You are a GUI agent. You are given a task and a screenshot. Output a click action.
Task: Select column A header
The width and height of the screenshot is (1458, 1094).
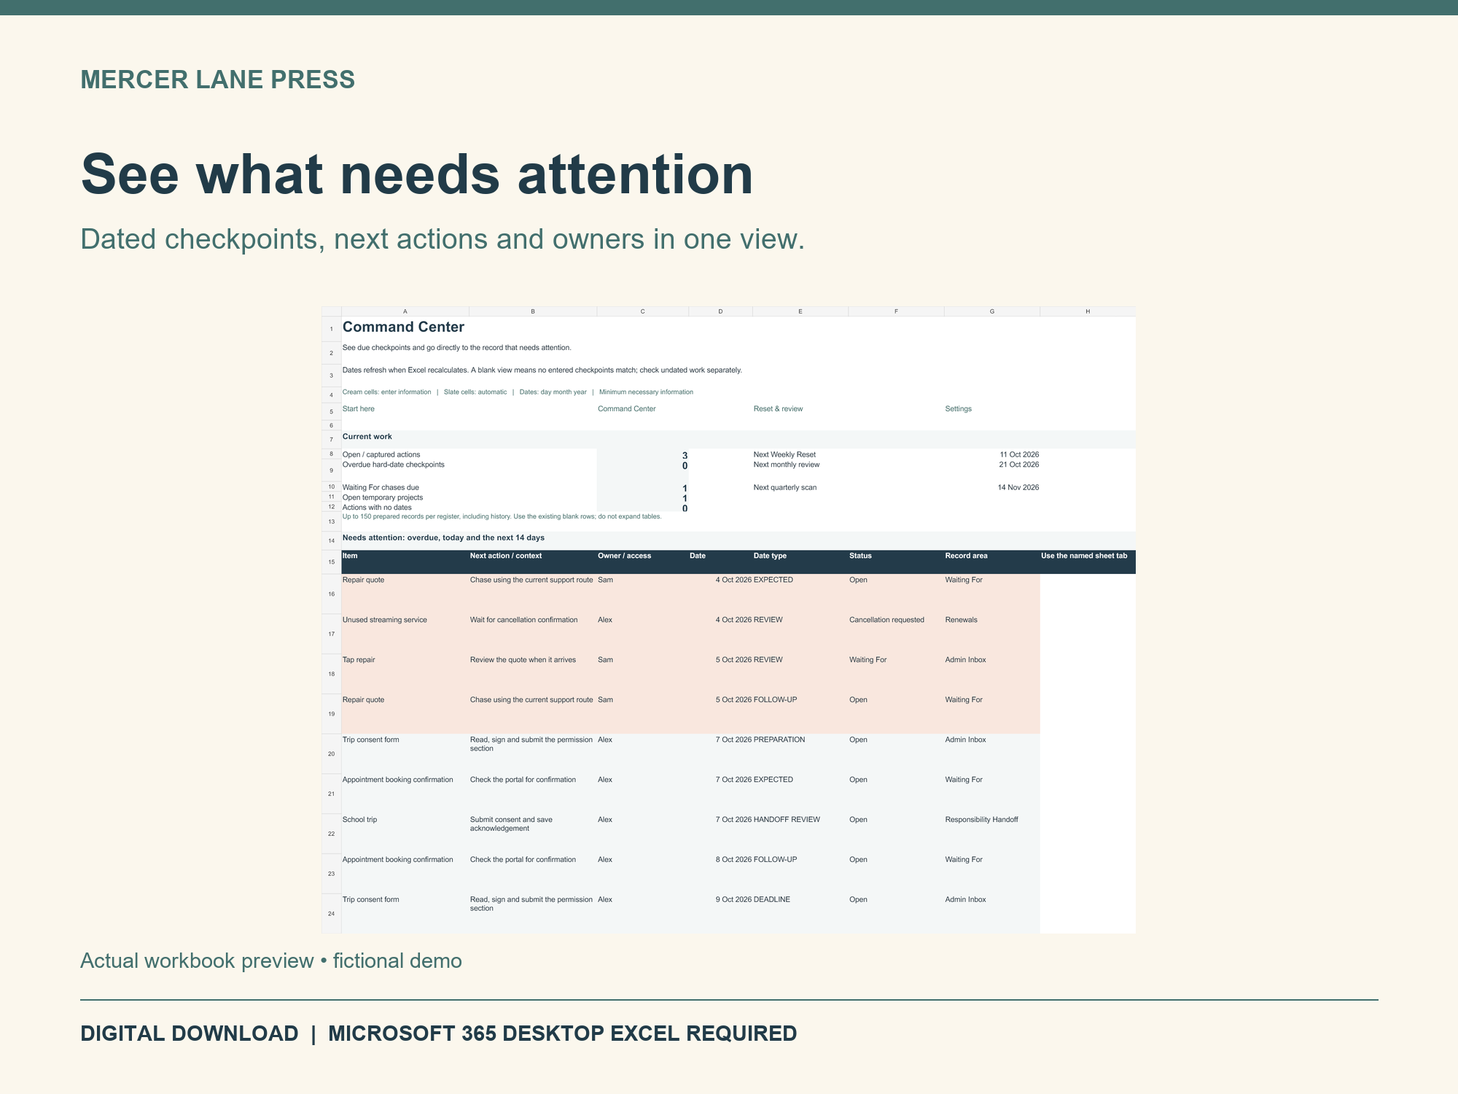405,311
